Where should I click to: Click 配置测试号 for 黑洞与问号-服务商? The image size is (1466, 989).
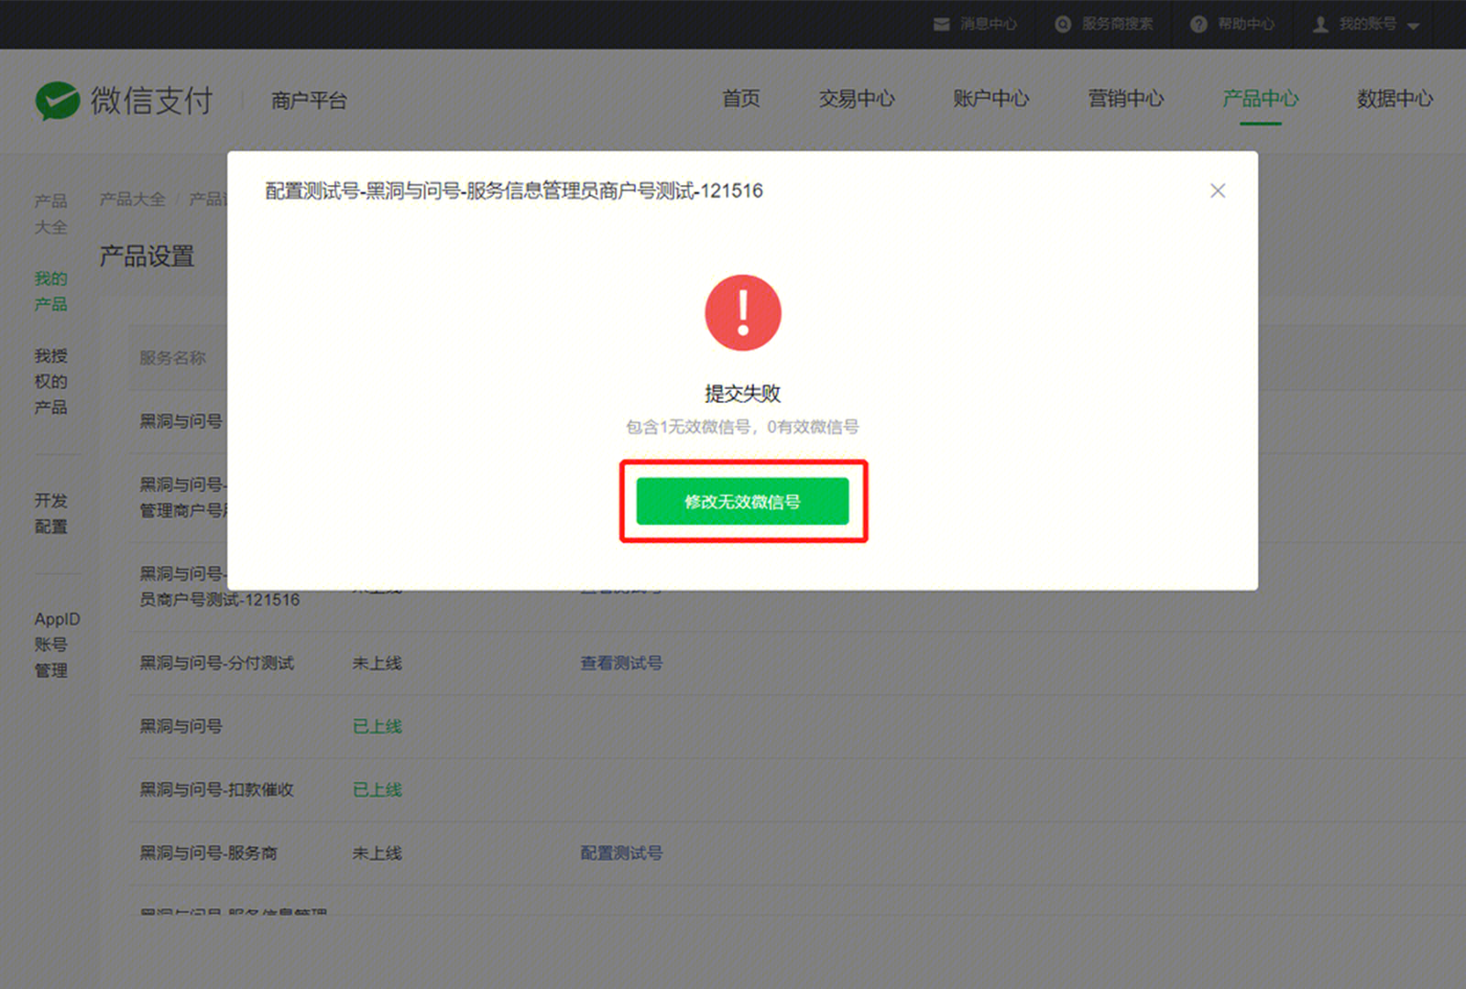(x=621, y=853)
